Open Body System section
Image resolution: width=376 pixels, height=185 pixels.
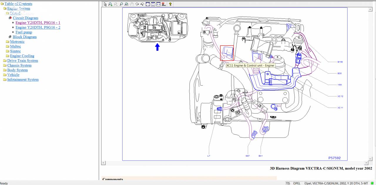tap(17, 70)
